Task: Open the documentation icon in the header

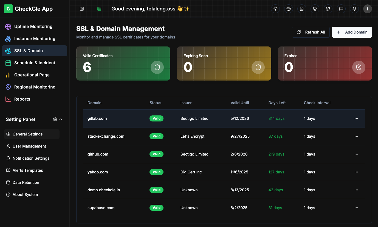Action: 301,9
